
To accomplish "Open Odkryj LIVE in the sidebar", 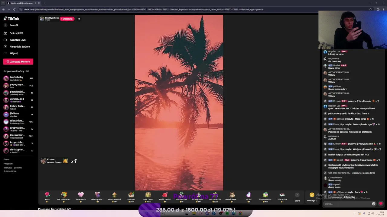I will [x=14, y=33].
